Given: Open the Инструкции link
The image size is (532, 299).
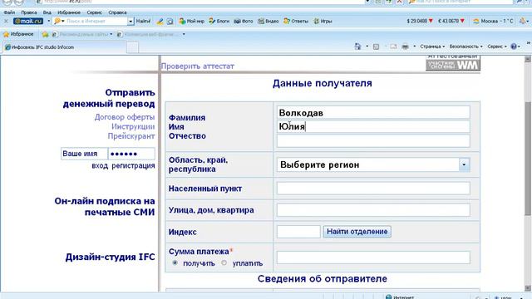Looking at the screenshot, I should 133,126.
